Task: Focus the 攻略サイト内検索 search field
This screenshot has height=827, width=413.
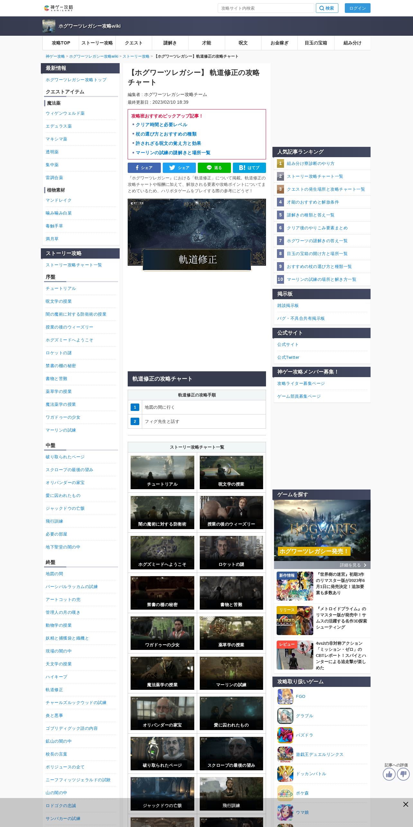Action: (x=266, y=8)
